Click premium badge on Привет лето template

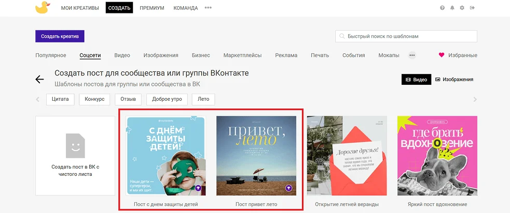tap(289, 188)
